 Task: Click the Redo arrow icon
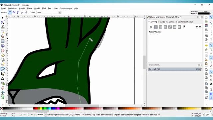[206, 50]
